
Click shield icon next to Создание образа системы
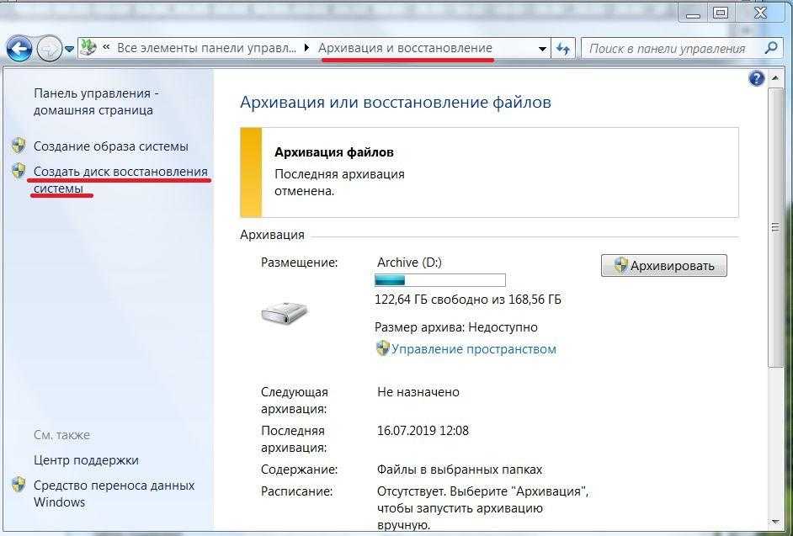pos(19,146)
